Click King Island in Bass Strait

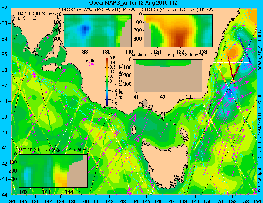pyautogui.click(x=134, y=131)
